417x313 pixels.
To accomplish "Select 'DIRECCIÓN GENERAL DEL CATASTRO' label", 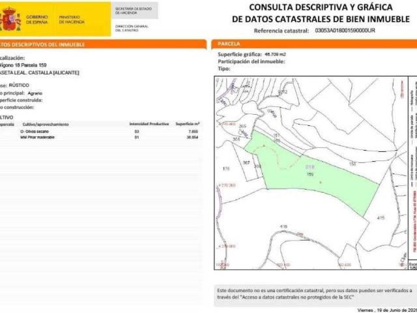I will 132,28.
